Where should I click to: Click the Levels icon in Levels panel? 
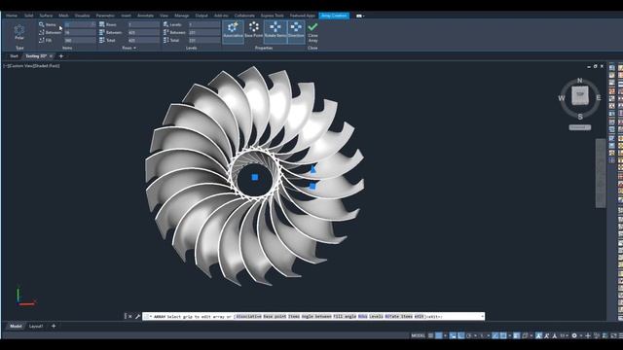point(166,24)
